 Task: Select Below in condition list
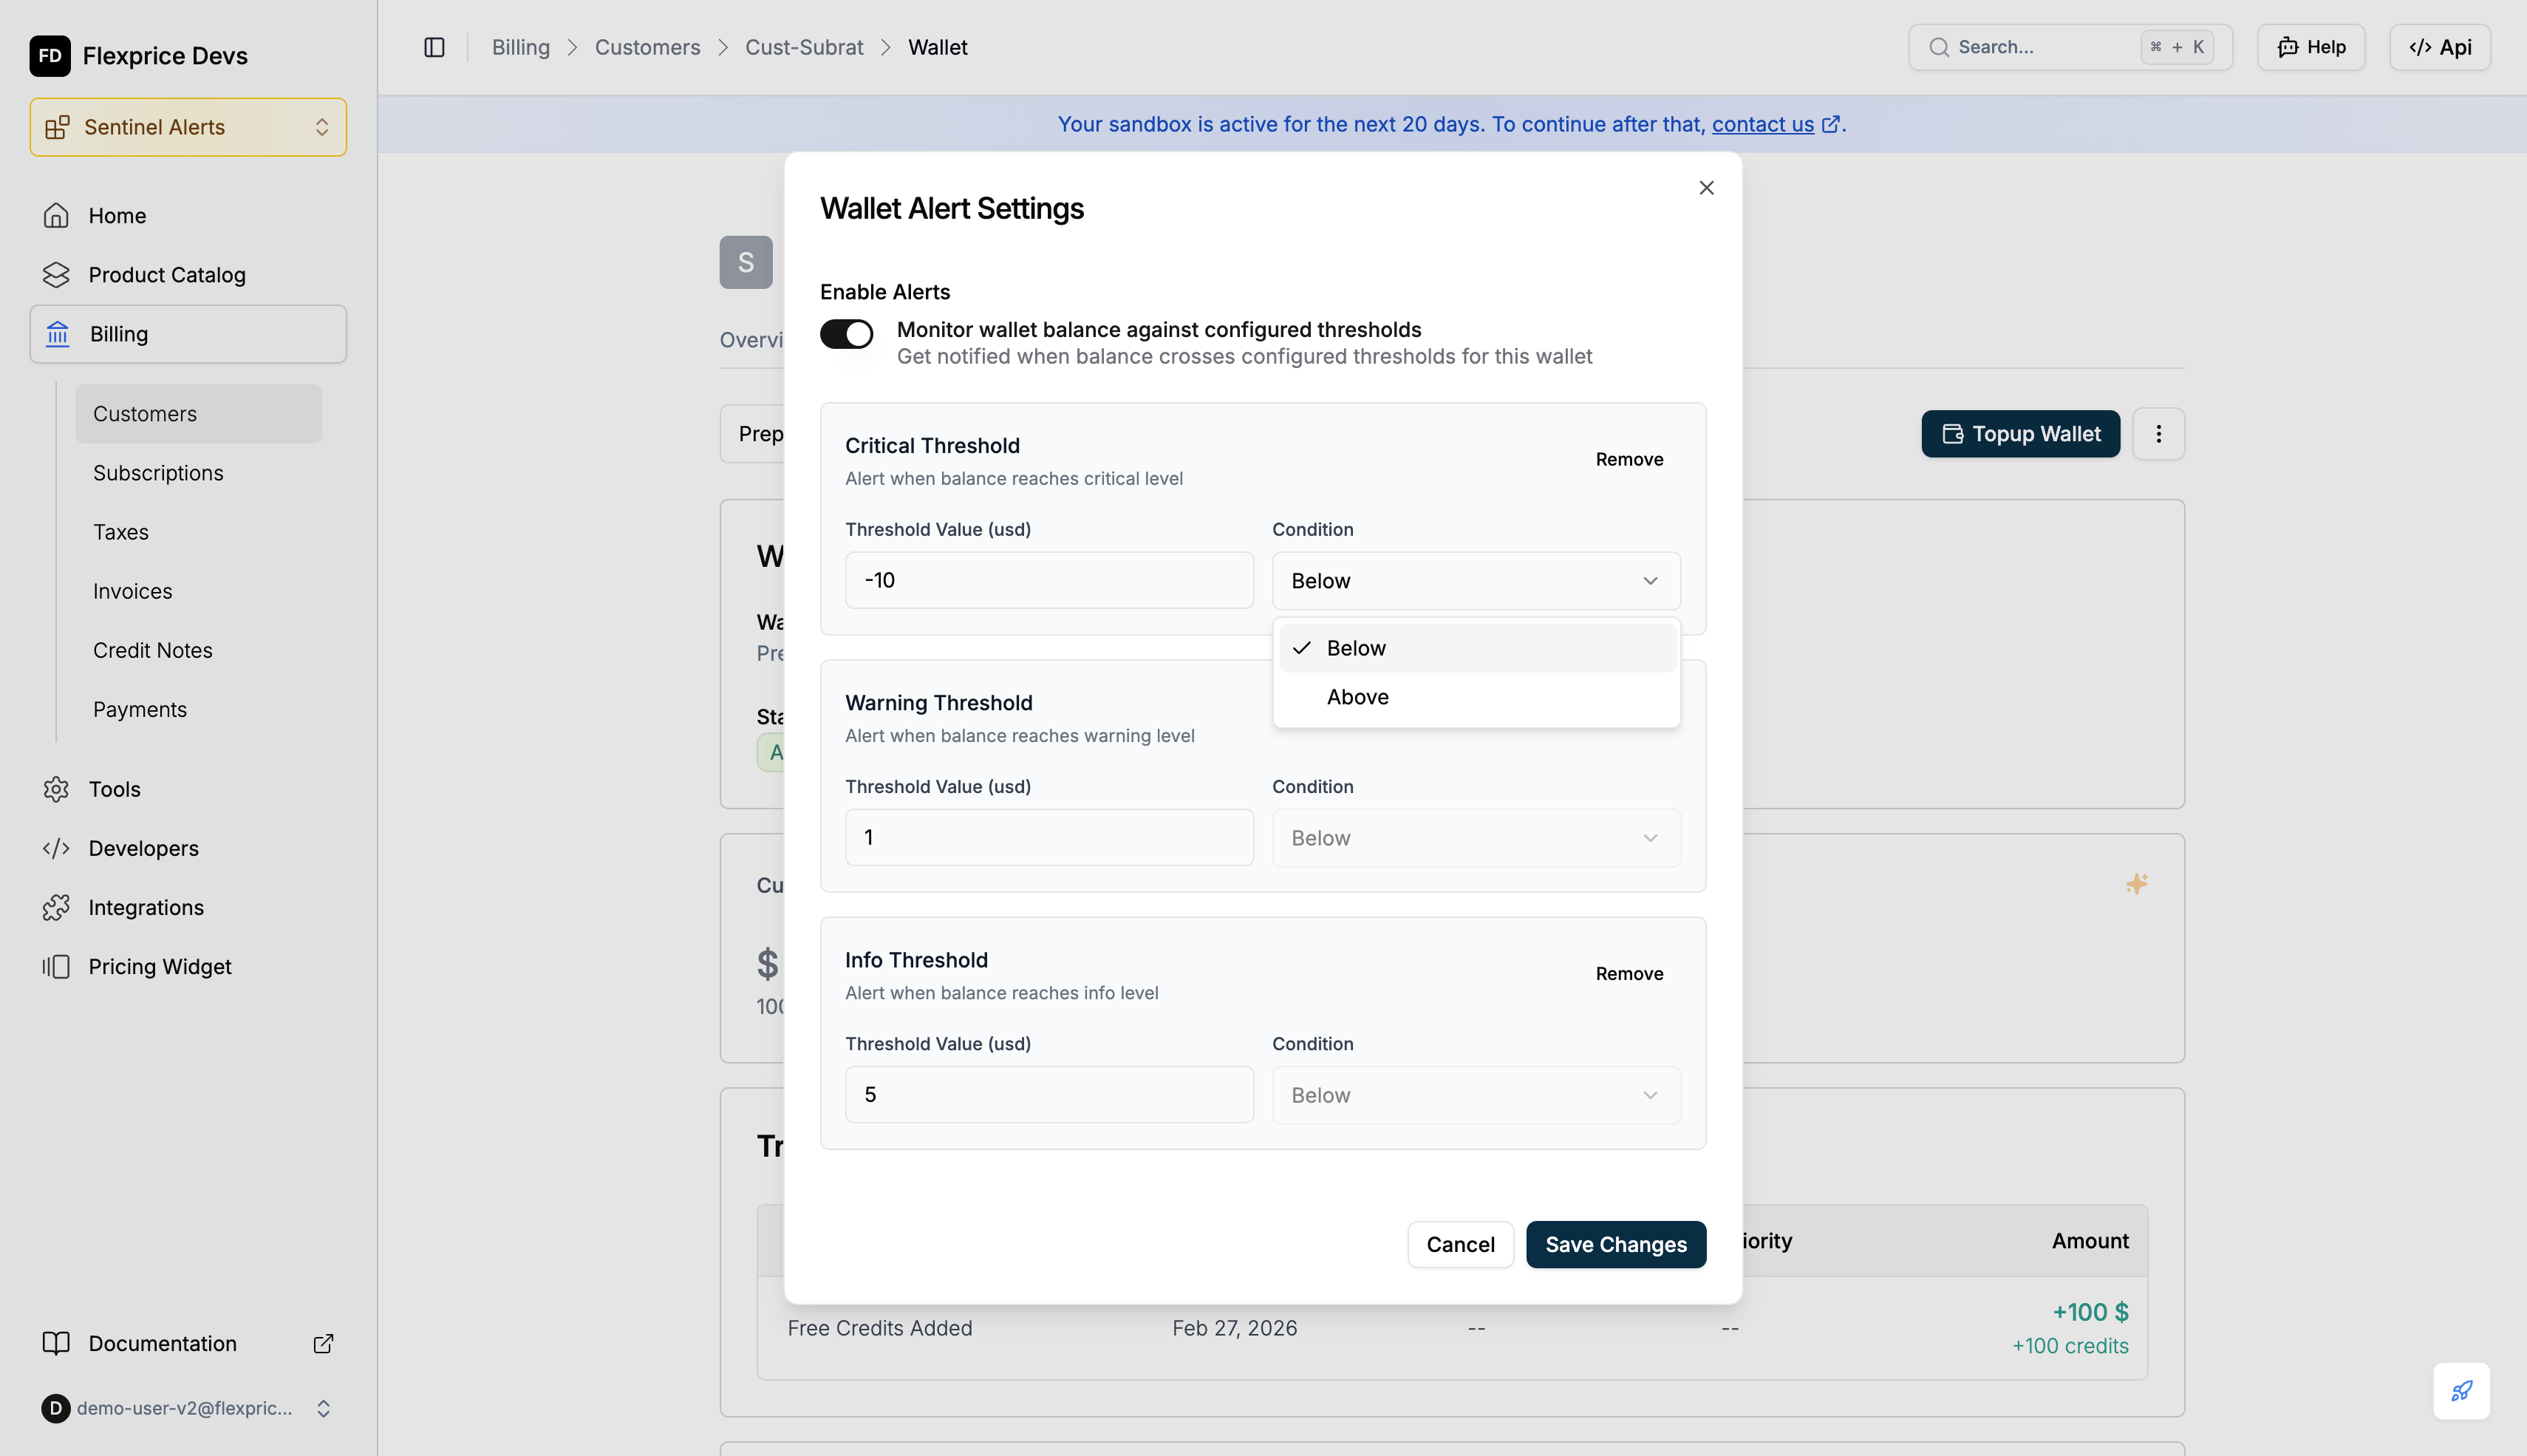(1476, 648)
